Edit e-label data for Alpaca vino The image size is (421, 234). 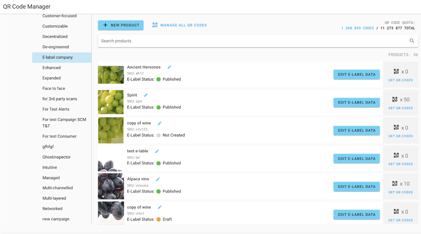357,187
